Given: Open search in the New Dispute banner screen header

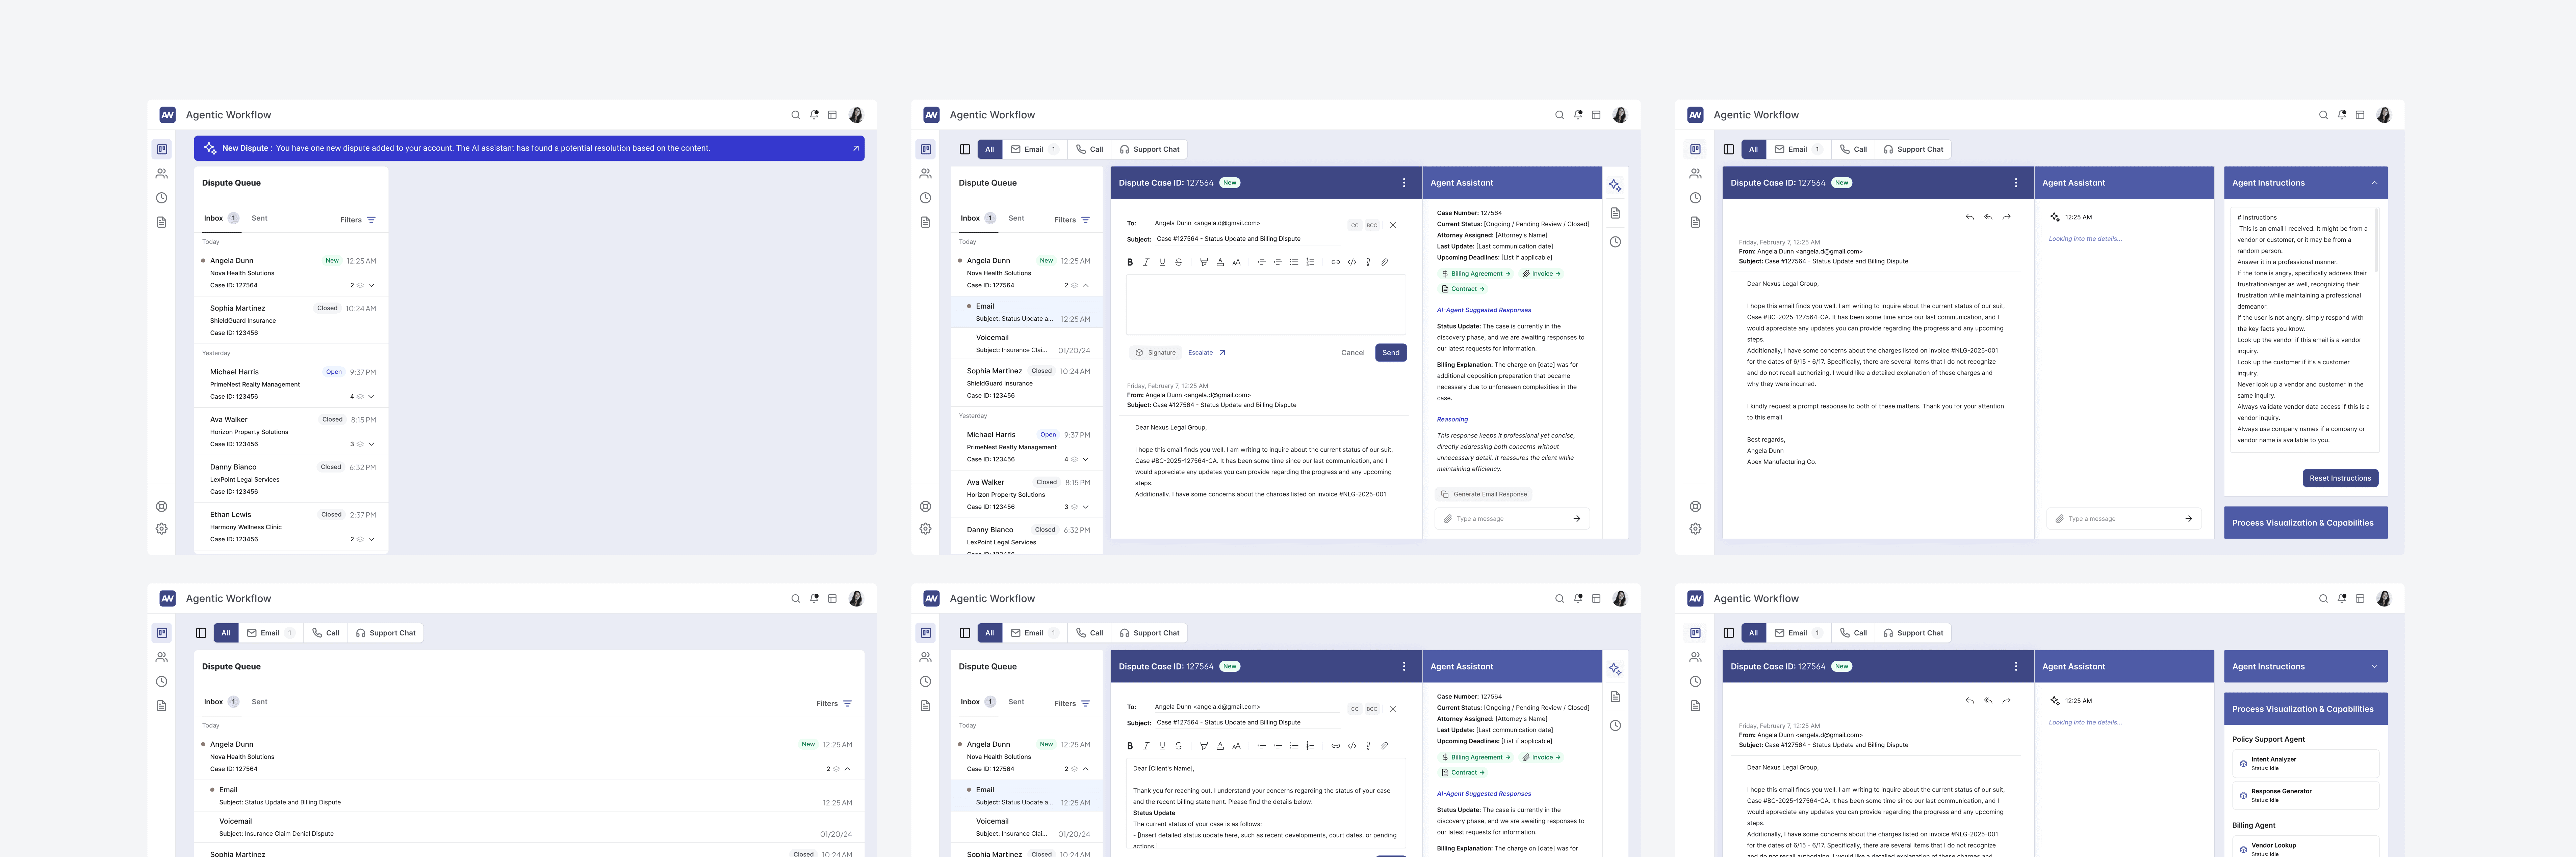Looking at the screenshot, I should click(796, 115).
